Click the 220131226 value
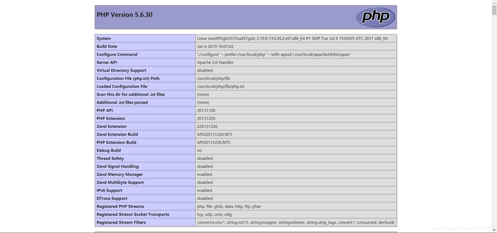 207,126
